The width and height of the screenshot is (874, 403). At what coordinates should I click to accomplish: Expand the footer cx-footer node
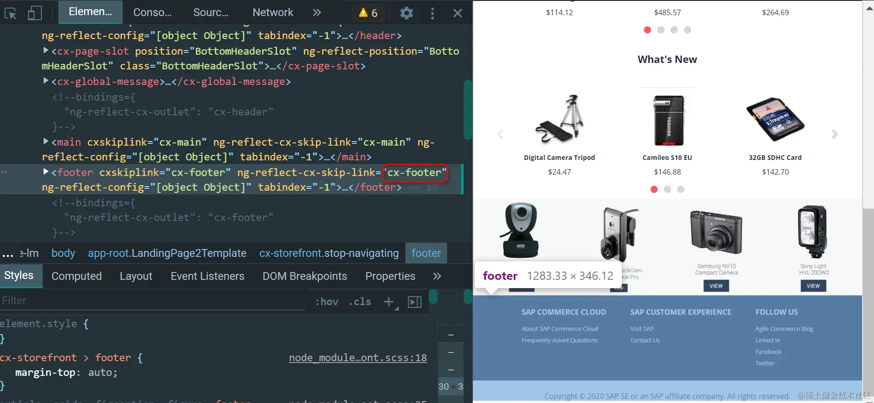(x=45, y=171)
